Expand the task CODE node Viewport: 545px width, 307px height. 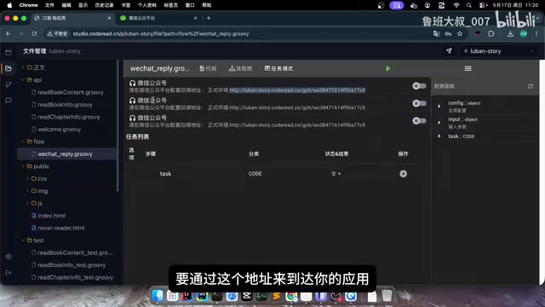pyautogui.click(x=439, y=136)
